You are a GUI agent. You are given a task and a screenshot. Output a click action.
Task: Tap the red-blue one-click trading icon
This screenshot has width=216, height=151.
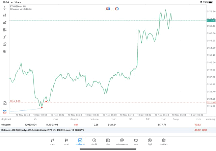tap(108, 9)
